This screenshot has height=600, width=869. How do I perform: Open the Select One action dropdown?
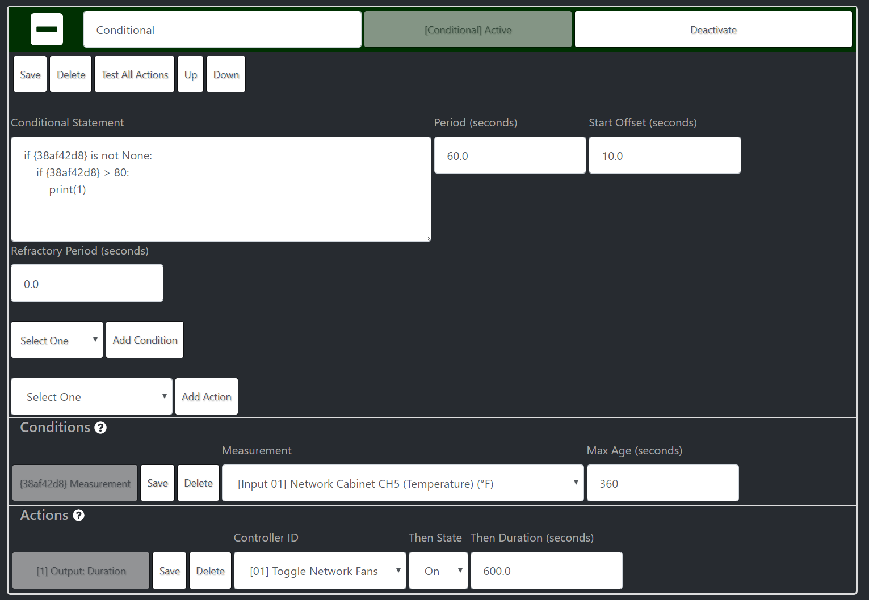pyautogui.click(x=91, y=396)
